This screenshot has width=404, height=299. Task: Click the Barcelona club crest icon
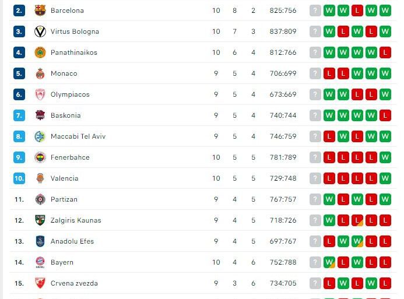[40, 10]
